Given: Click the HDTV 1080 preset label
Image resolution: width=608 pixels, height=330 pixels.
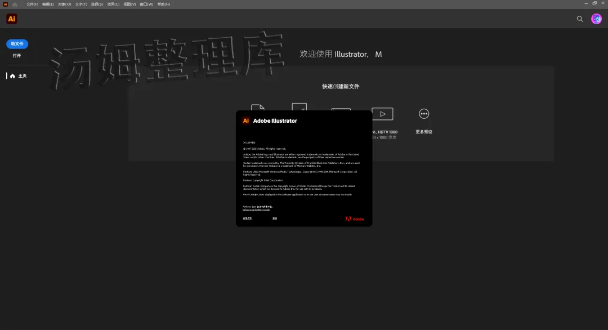Looking at the screenshot, I should [x=385, y=132].
